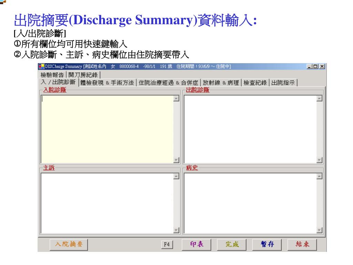
Task: Switch to 住院治療經過 & 合併症 tab
Action: [x=168, y=83]
